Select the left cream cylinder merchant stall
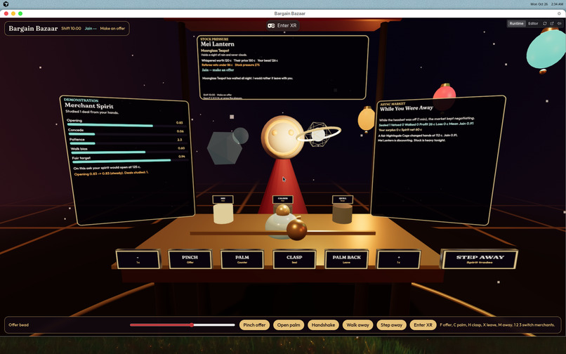566x354 pixels. point(223,213)
